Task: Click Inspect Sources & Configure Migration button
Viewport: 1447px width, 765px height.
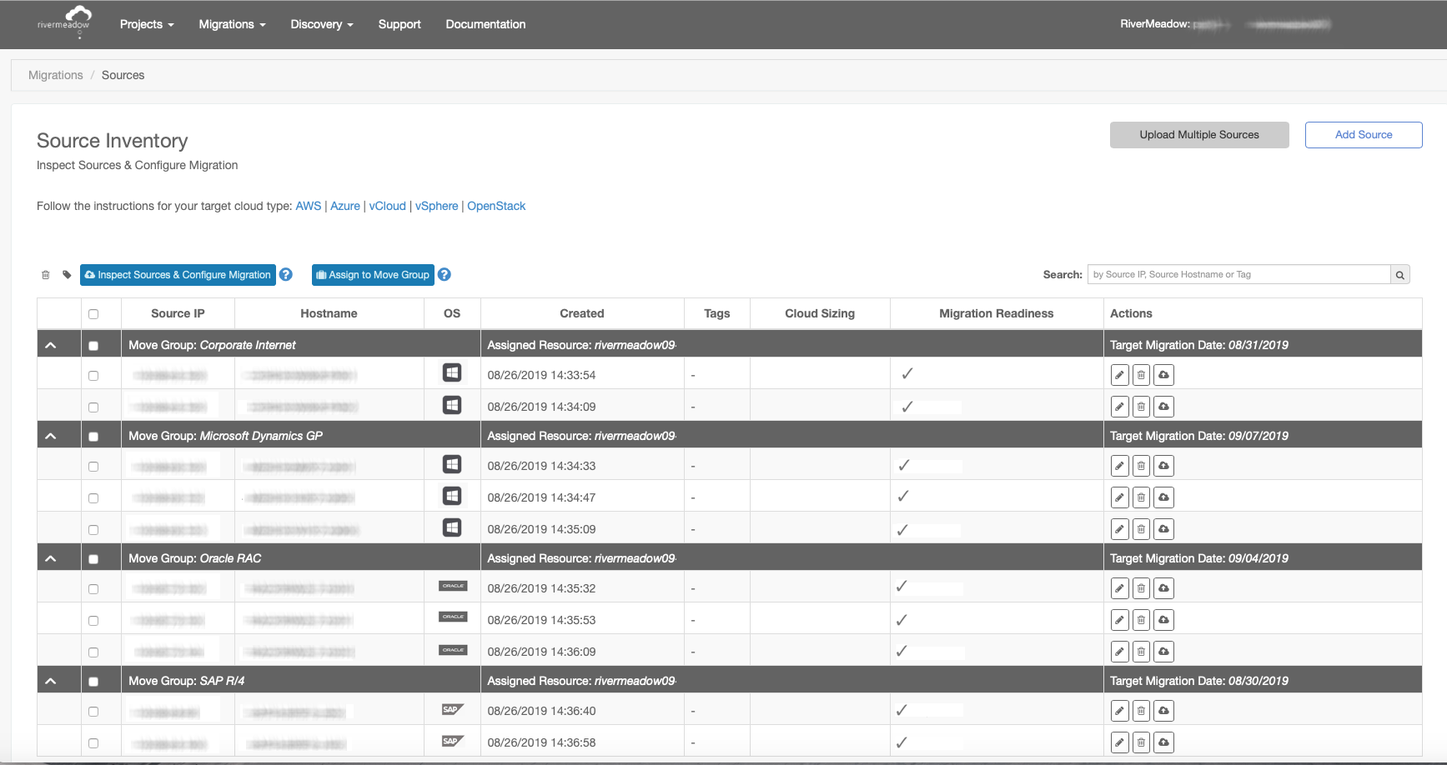Action: (x=178, y=275)
